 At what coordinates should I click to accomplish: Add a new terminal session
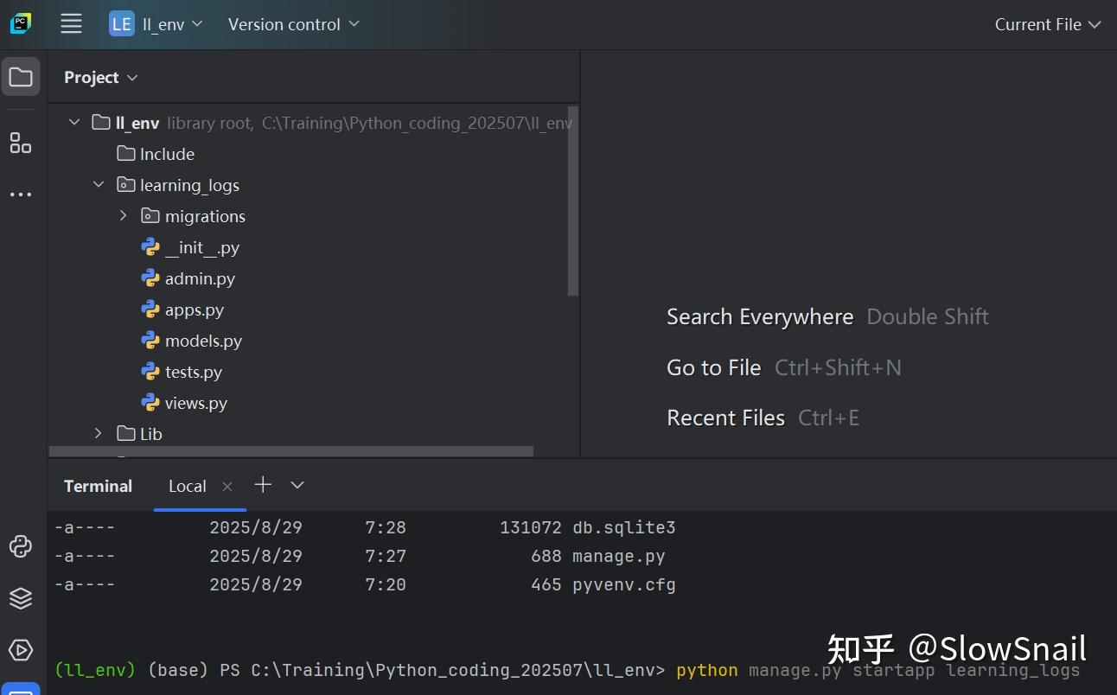263,485
